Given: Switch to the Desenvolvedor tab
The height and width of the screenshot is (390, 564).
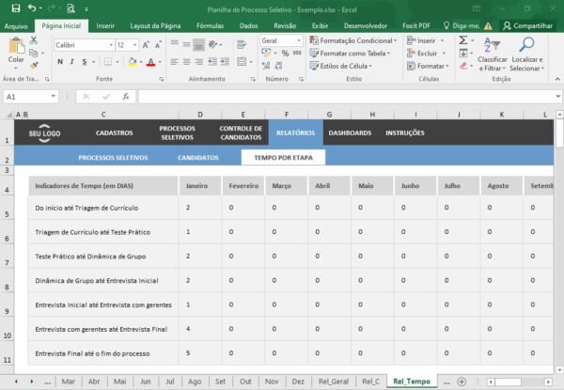Looking at the screenshot, I should tap(366, 26).
